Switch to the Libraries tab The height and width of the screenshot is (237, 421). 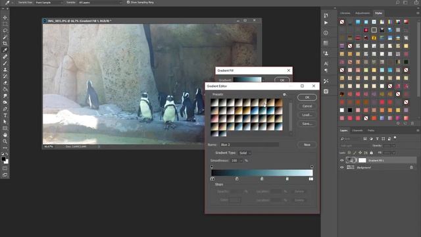[345, 13]
